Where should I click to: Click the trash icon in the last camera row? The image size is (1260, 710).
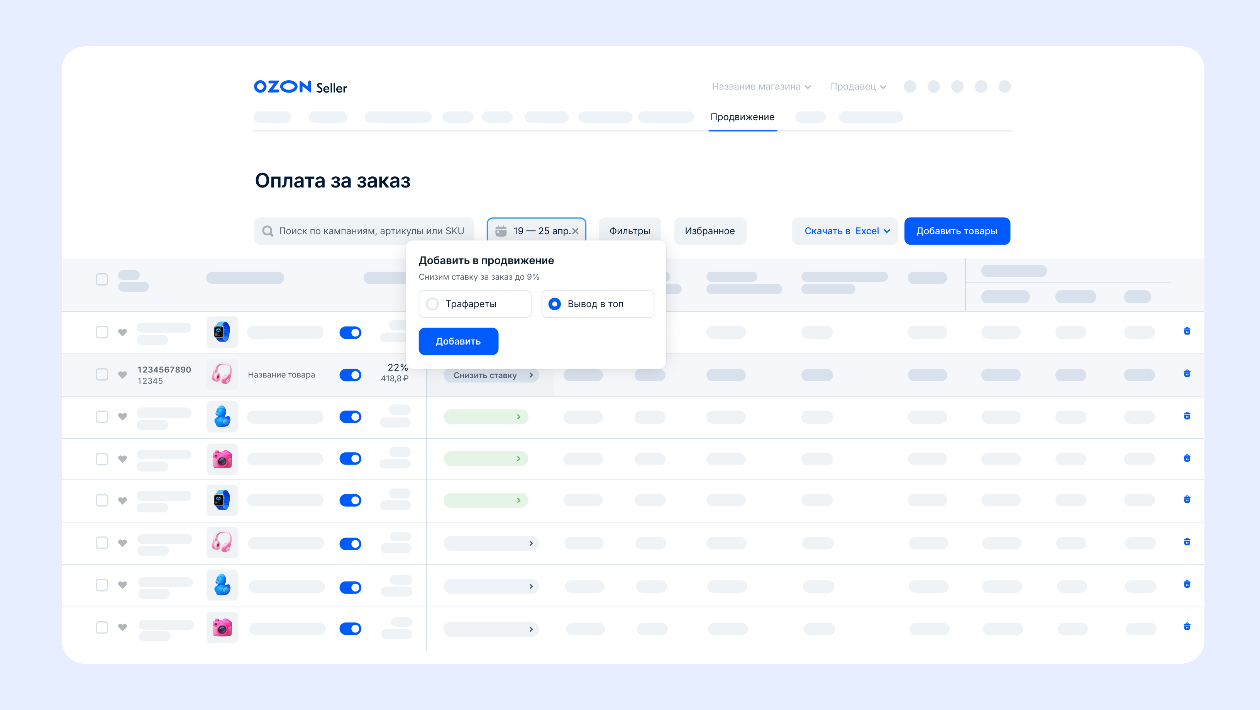[x=1187, y=626]
